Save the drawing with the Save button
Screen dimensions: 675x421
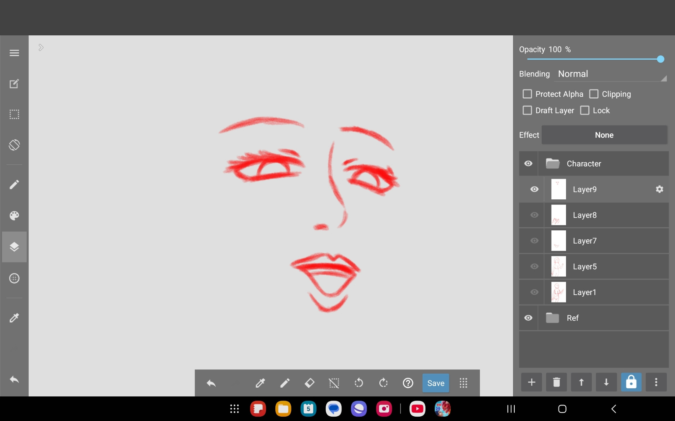436,383
